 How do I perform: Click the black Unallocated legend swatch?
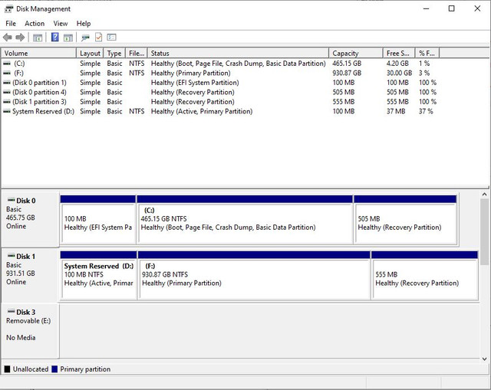tap(7, 369)
